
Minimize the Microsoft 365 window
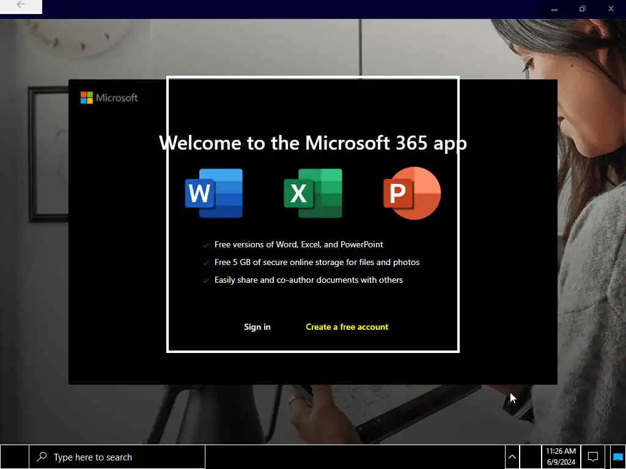tap(554, 9)
